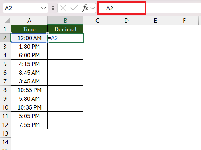Select row 11 header

(5, 116)
